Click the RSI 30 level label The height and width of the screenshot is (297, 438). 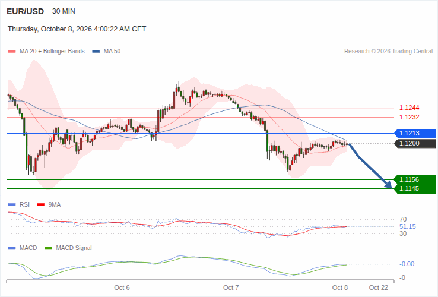[403, 233]
